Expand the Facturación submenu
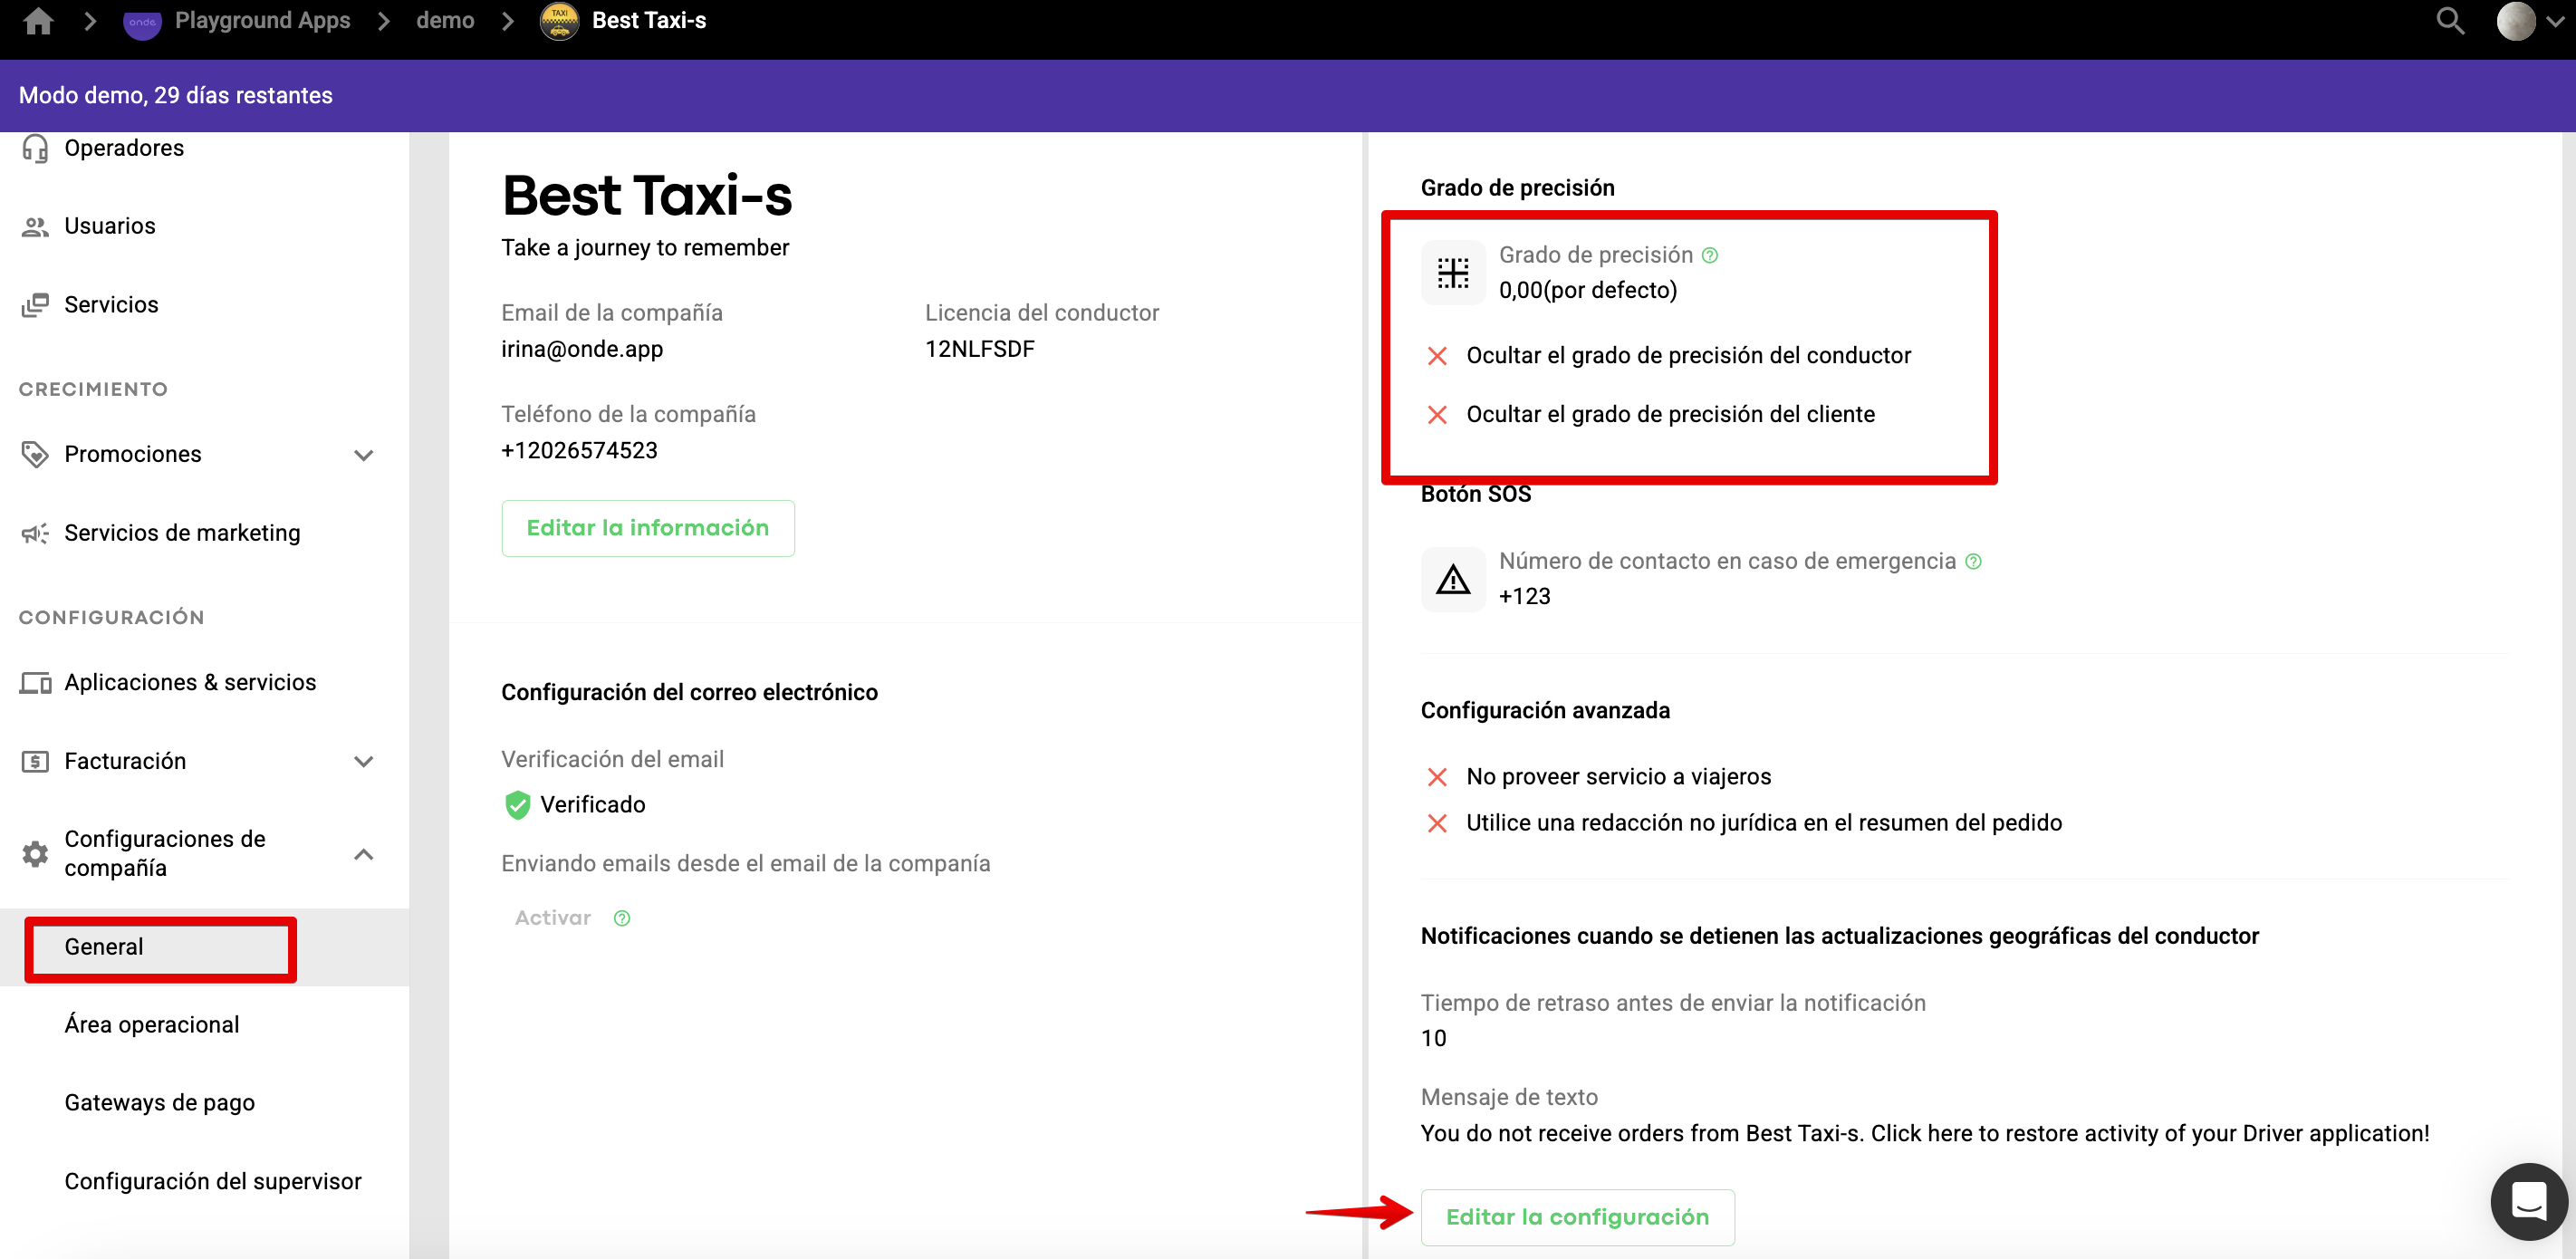 point(364,761)
